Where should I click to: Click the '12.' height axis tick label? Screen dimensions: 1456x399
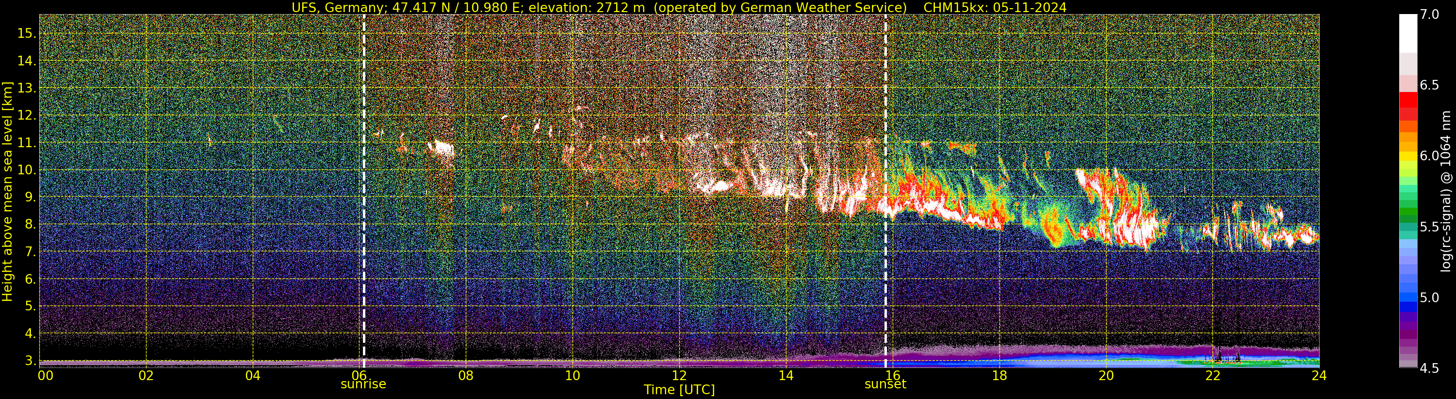point(27,115)
